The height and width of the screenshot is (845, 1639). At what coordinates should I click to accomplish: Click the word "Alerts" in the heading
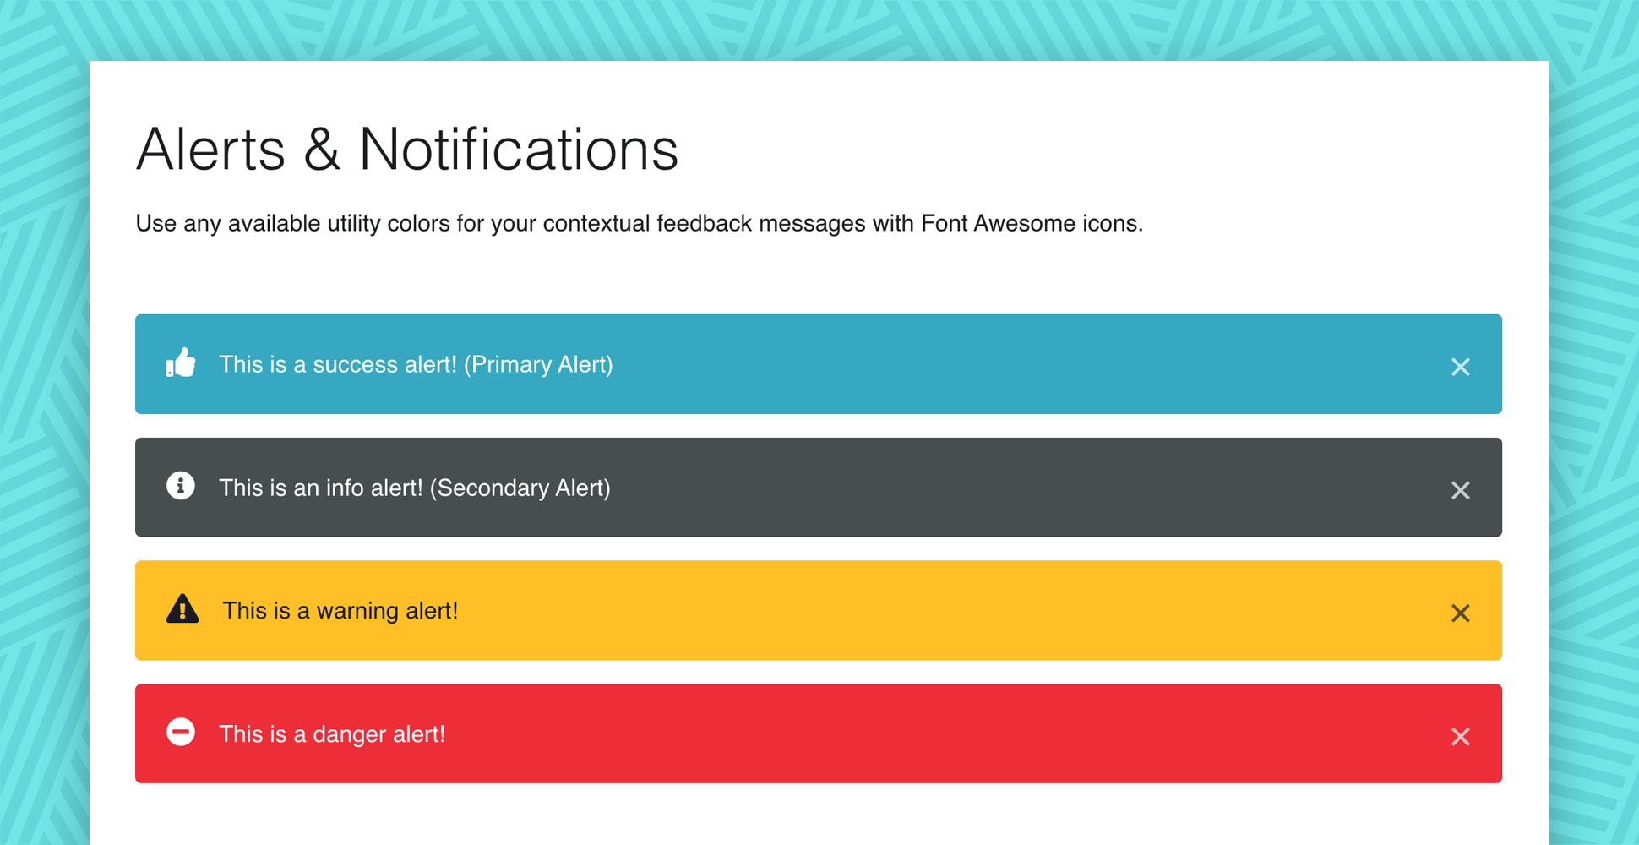tap(210, 150)
